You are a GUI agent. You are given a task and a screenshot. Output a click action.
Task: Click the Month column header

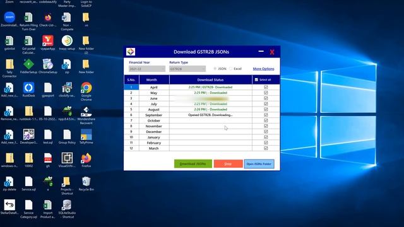click(154, 80)
